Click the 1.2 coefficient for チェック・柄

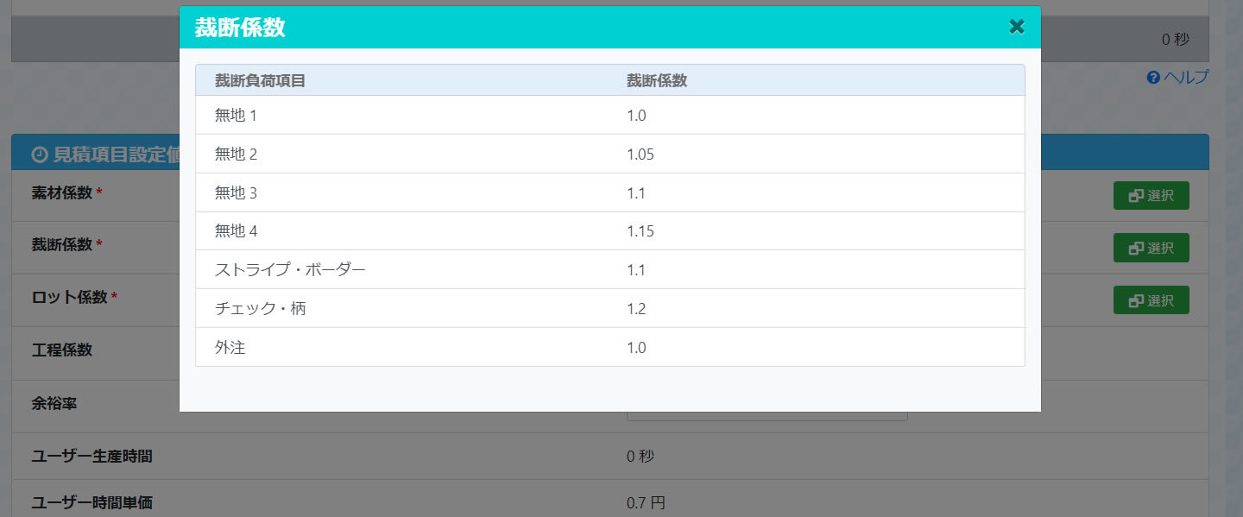[636, 309]
